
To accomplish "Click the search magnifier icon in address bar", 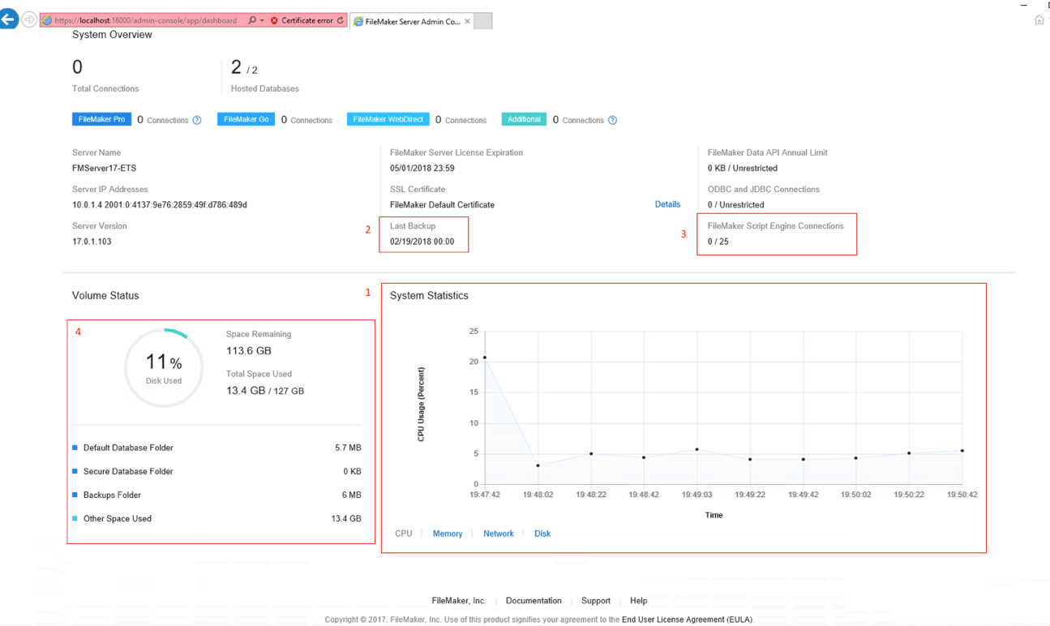I will pos(252,20).
